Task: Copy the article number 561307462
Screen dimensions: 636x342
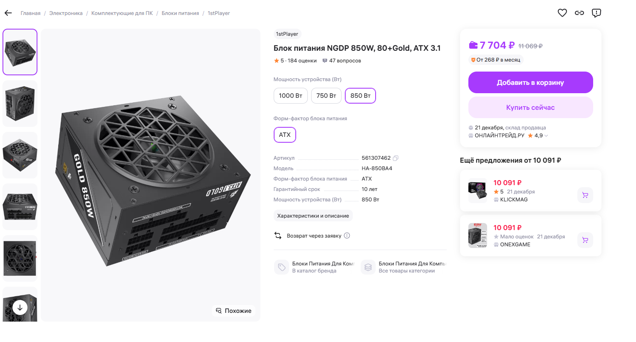Action: [x=396, y=158]
